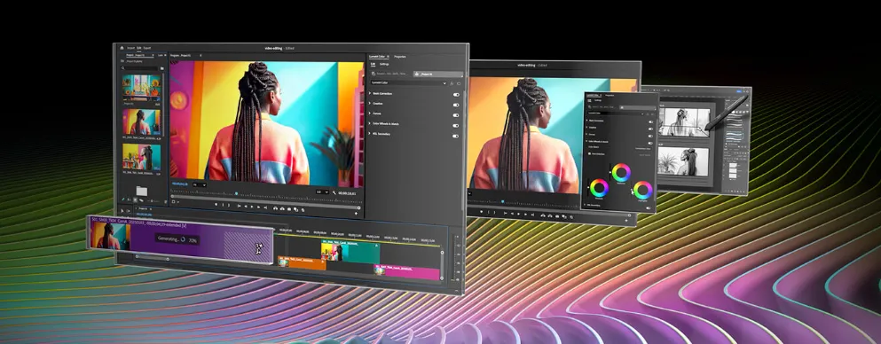Step forward one frame in main monitor

258,207
